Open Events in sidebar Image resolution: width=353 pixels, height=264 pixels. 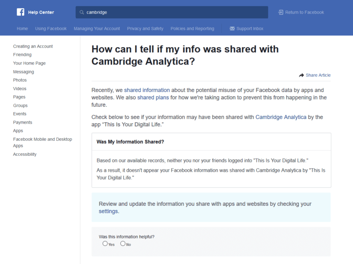click(19, 114)
